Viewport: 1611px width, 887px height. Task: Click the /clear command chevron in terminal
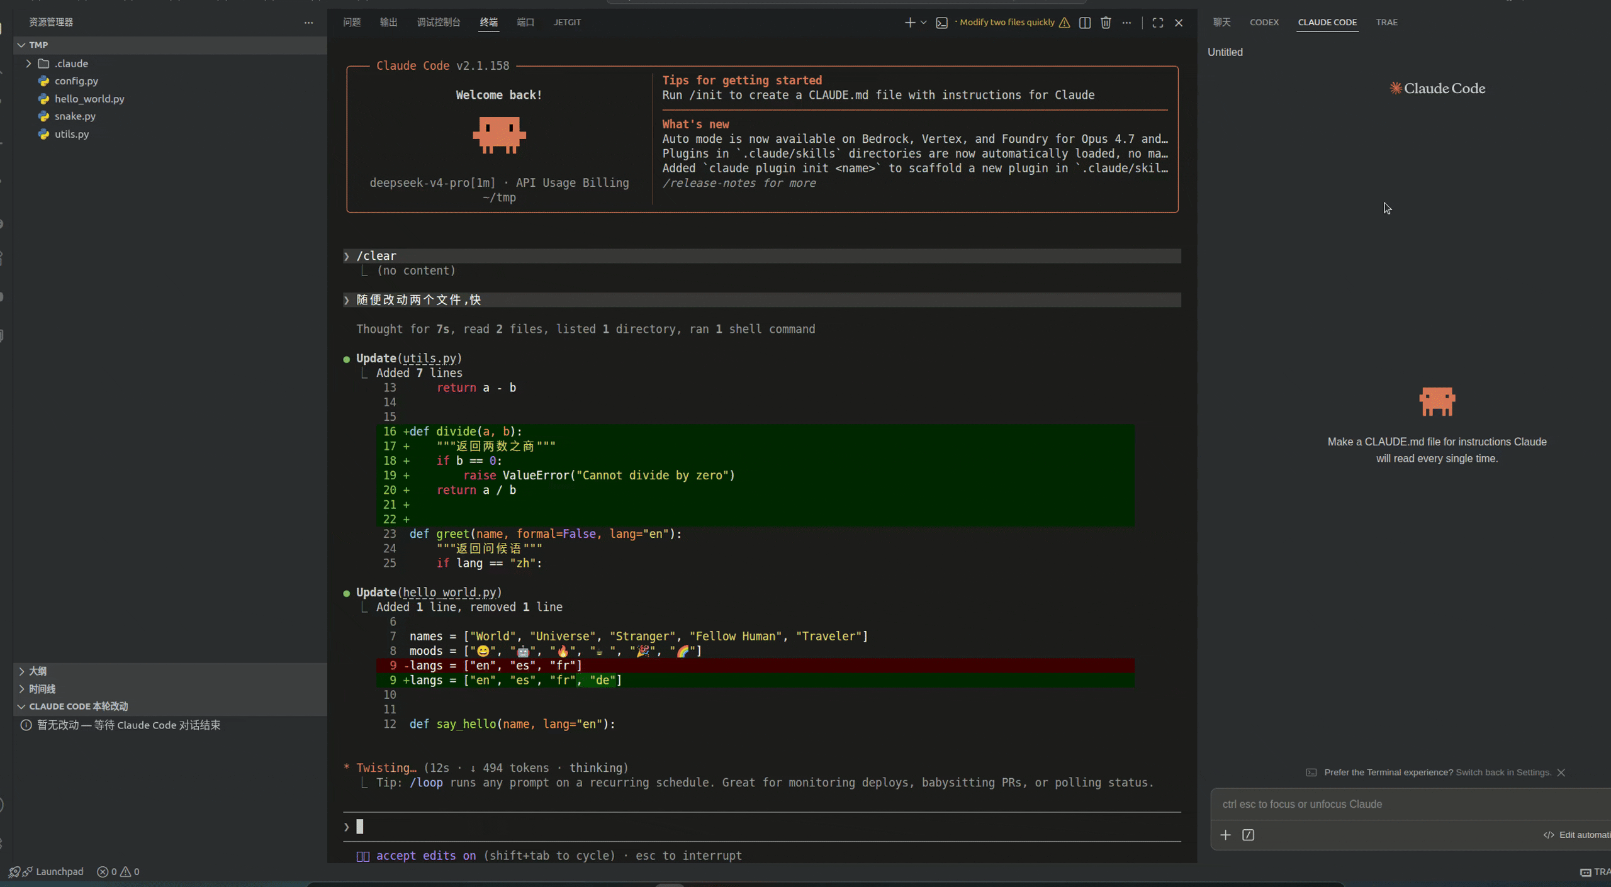347,256
